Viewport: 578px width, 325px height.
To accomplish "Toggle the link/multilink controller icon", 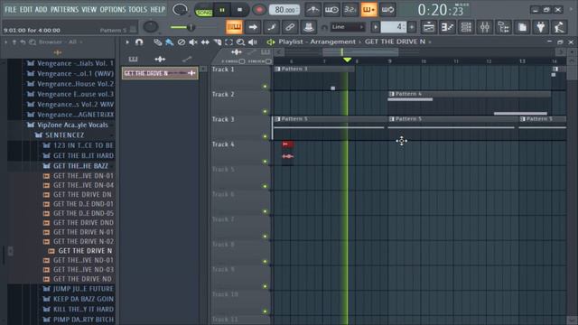I will point(290,27).
